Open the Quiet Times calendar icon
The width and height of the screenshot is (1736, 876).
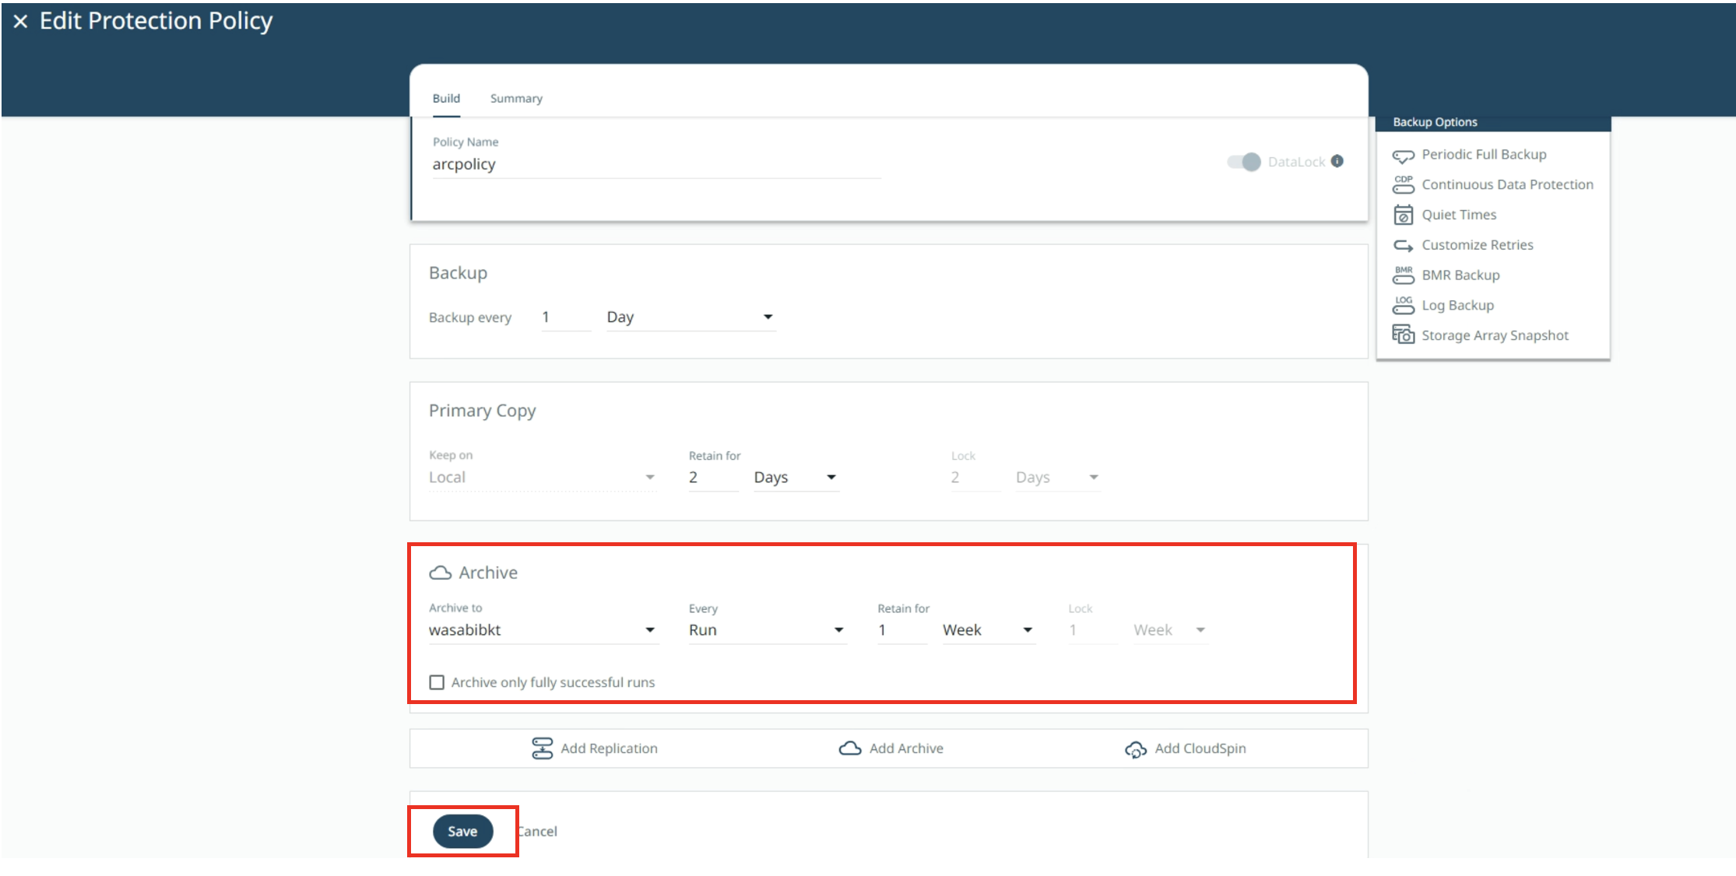coord(1403,215)
